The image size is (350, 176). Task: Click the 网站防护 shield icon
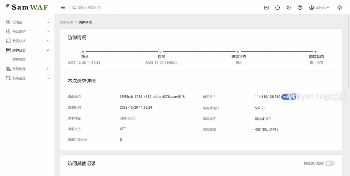coord(8,32)
